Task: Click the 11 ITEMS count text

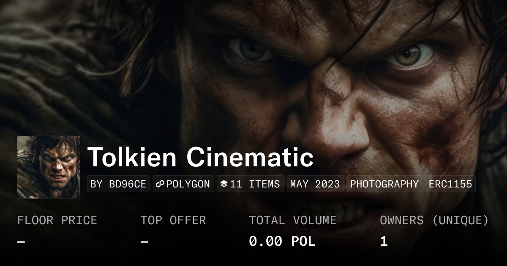Action: [x=255, y=184]
